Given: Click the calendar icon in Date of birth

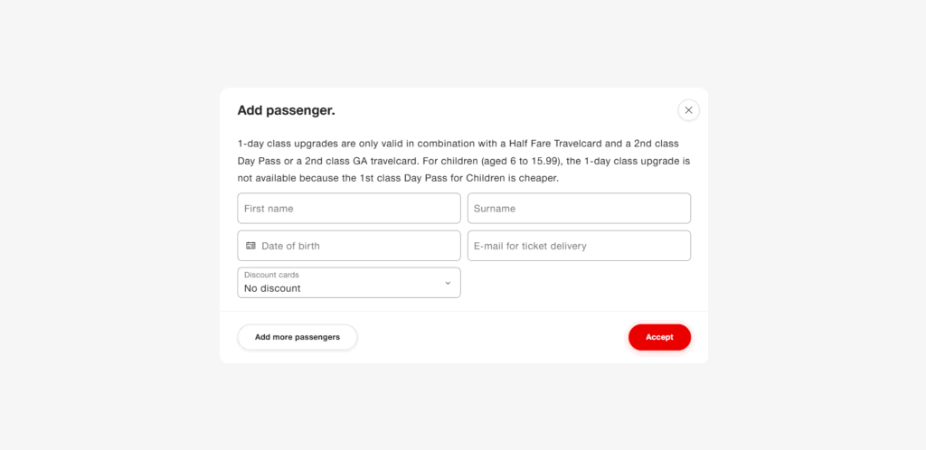Looking at the screenshot, I should 250,246.
